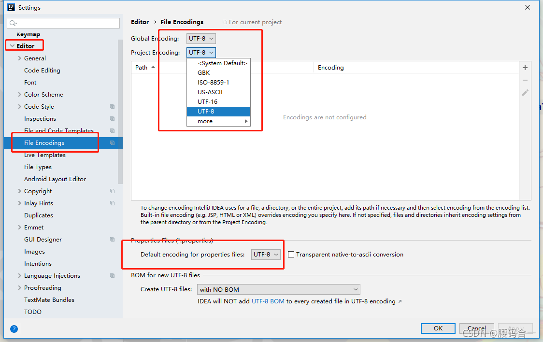
Task: Open TextMate Bundles settings
Action: (x=49, y=300)
